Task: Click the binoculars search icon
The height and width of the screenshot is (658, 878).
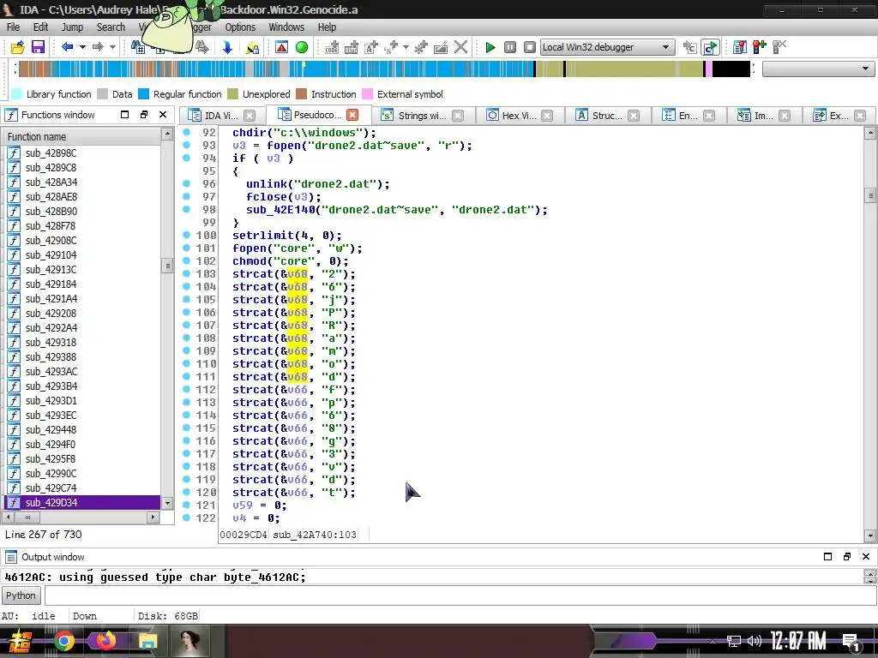Action: tap(137, 47)
